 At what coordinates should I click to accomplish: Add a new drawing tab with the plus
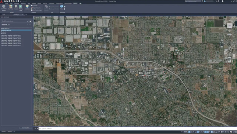click(x=26, y=15)
